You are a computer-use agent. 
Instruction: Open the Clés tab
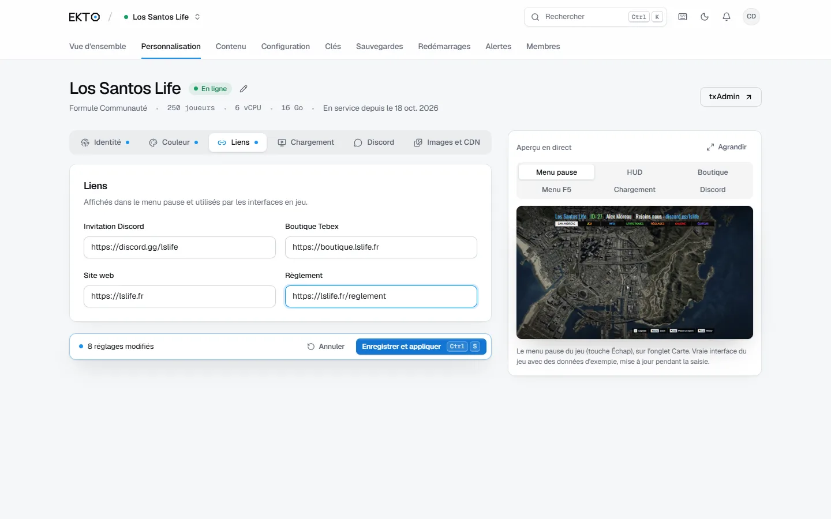[x=333, y=46]
